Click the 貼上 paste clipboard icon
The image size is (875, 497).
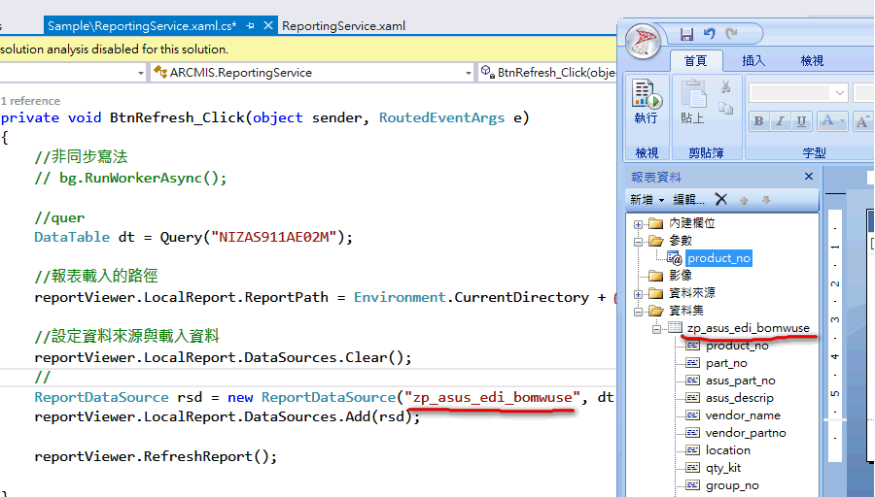click(x=692, y=103)
